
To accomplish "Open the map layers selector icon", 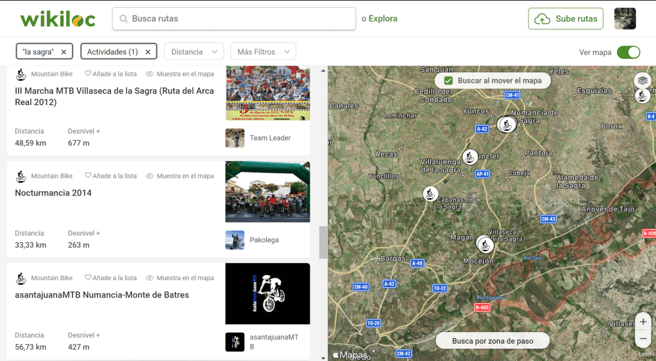I will (x=643, y=80).
